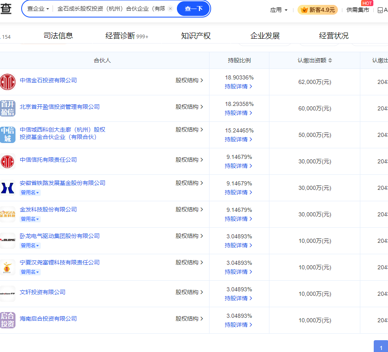View 持股详情 for the 18.90336% holding

[238, 87]
